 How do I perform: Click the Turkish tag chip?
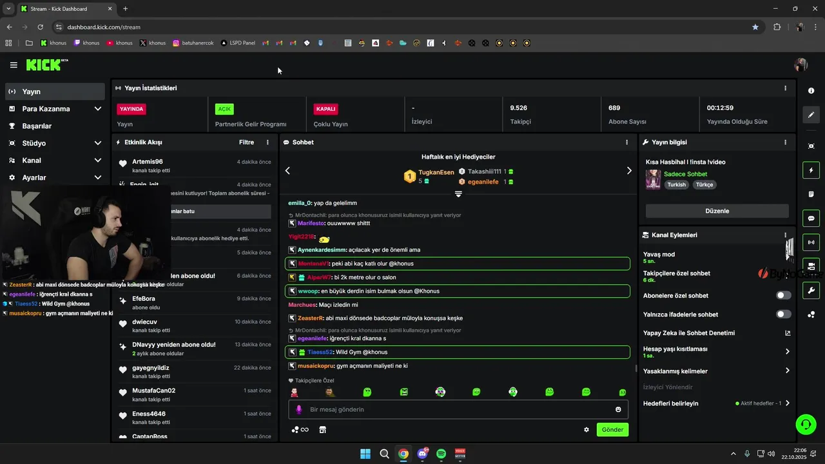pos(676,184)
